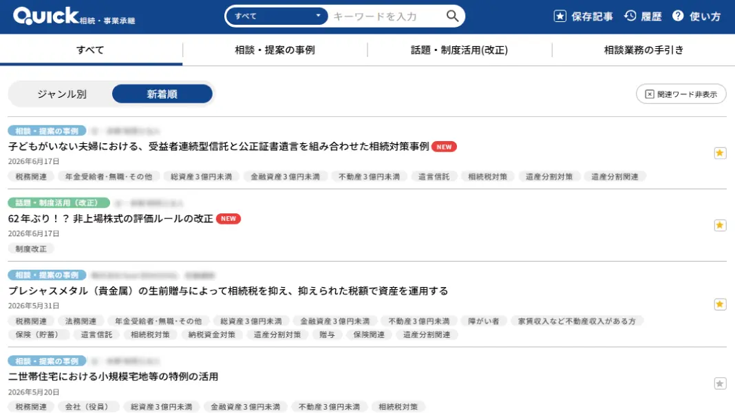The height and width of the screenshot is (413, 735).
Task: Open 保存記事 saved articles
Action: click(583, 17)
